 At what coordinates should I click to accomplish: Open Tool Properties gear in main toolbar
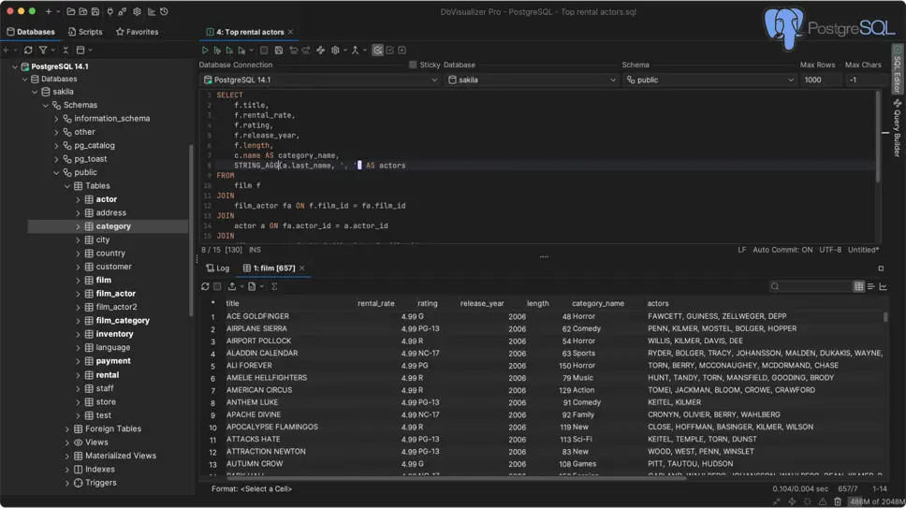click(x=137, y=11)
